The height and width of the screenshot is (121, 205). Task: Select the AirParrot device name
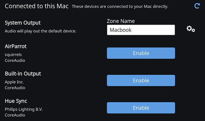click(16, 46)
